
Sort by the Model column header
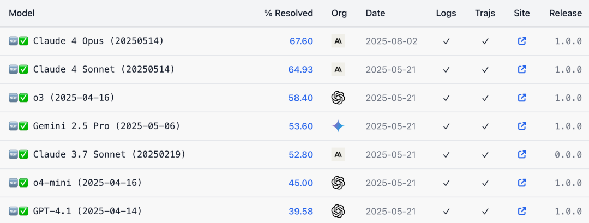(22, 13)
